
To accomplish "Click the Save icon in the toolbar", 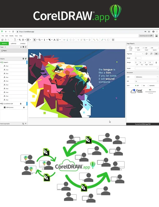I will point(2,40).
